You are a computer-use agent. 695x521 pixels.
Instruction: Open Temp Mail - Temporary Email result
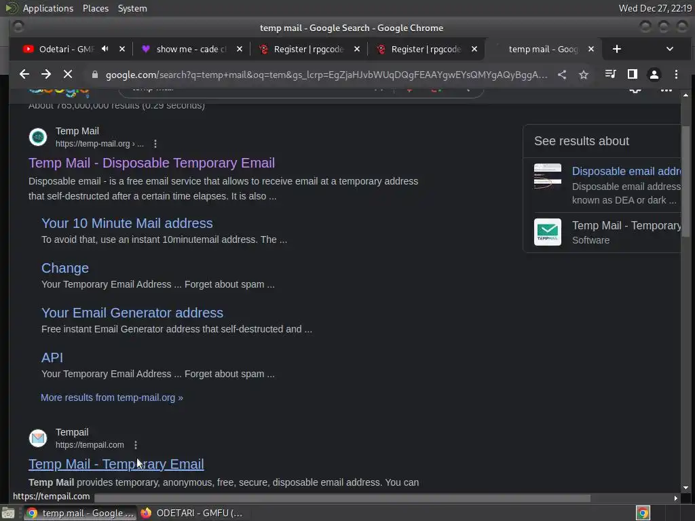tap(116, 464)
